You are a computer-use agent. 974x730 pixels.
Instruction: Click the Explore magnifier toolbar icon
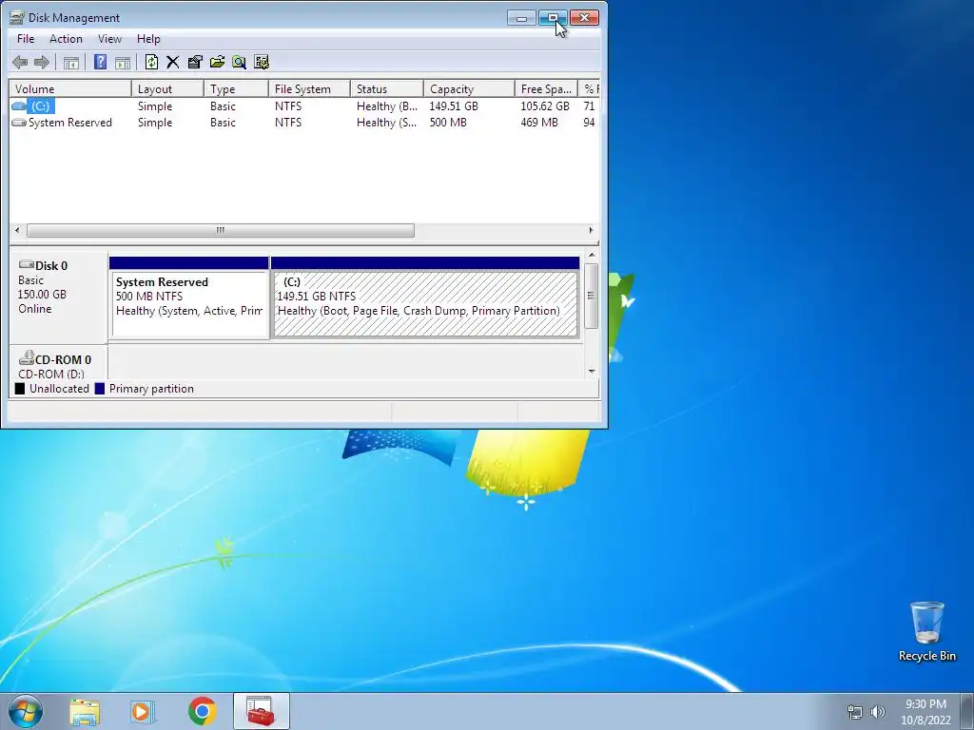pyautogui.click(x=239, y=62)
